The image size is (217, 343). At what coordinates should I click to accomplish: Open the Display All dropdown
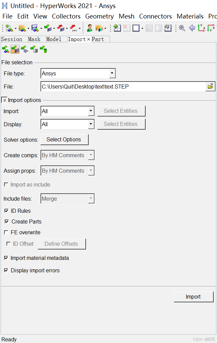pos(91,124)
